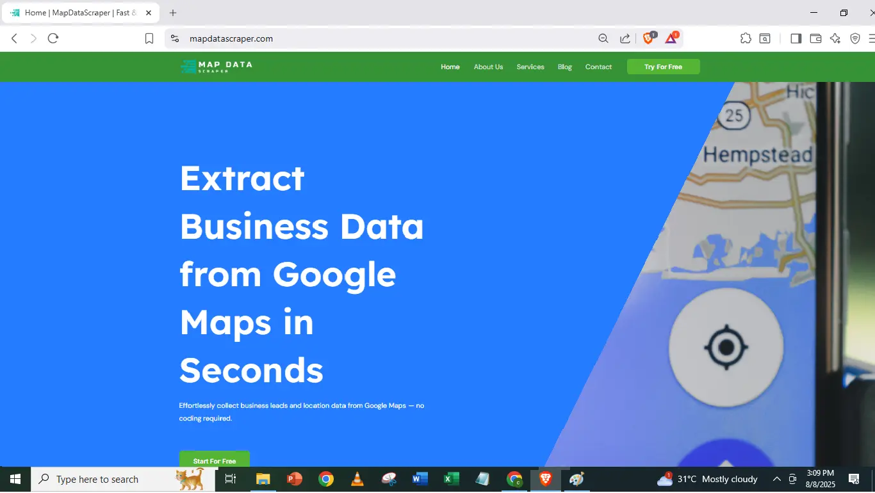
Task: Click the share page icon
Action: (x=625, y=38)
